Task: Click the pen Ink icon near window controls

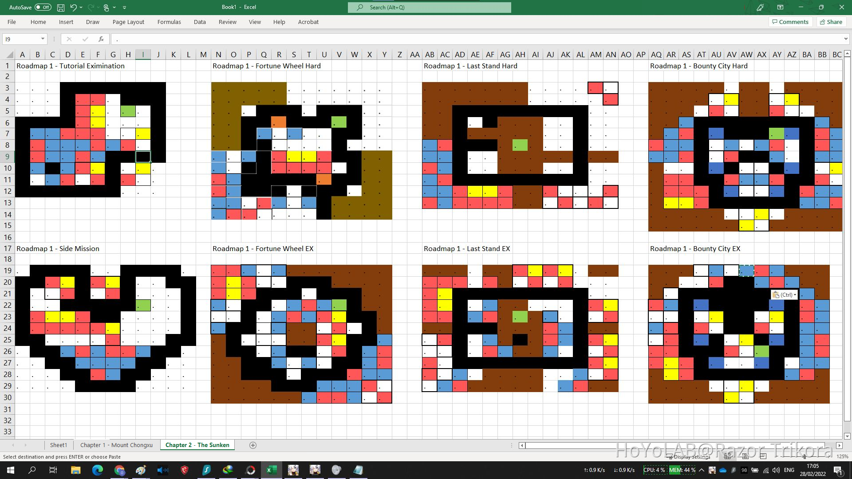Action: (760, 7)
